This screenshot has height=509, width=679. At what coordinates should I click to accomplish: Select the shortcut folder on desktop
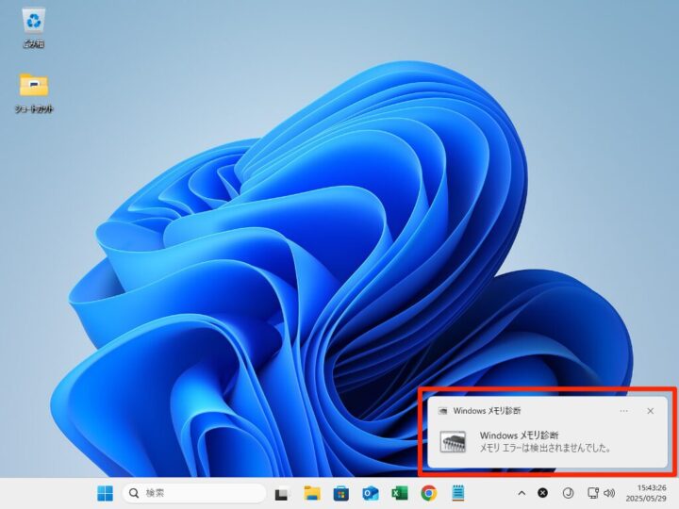(34, 92)
